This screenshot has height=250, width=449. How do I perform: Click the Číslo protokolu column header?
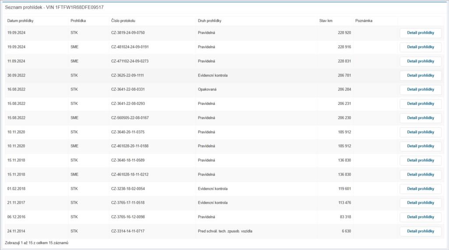click(123, 21)
